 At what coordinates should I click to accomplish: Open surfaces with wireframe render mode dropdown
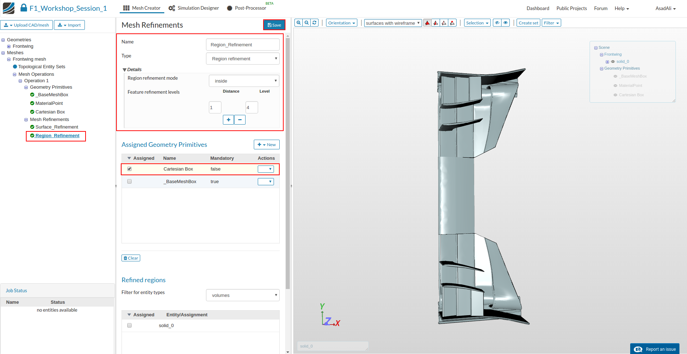[393, 23]
